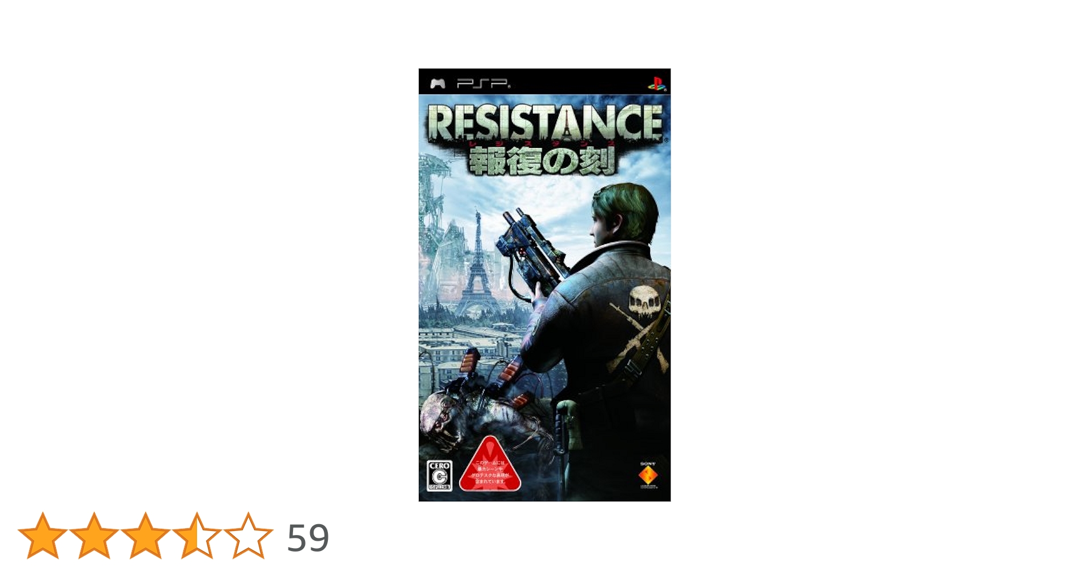Click the PSP handheld console icon
This screenshot has height=571, width=1091.
438,84
